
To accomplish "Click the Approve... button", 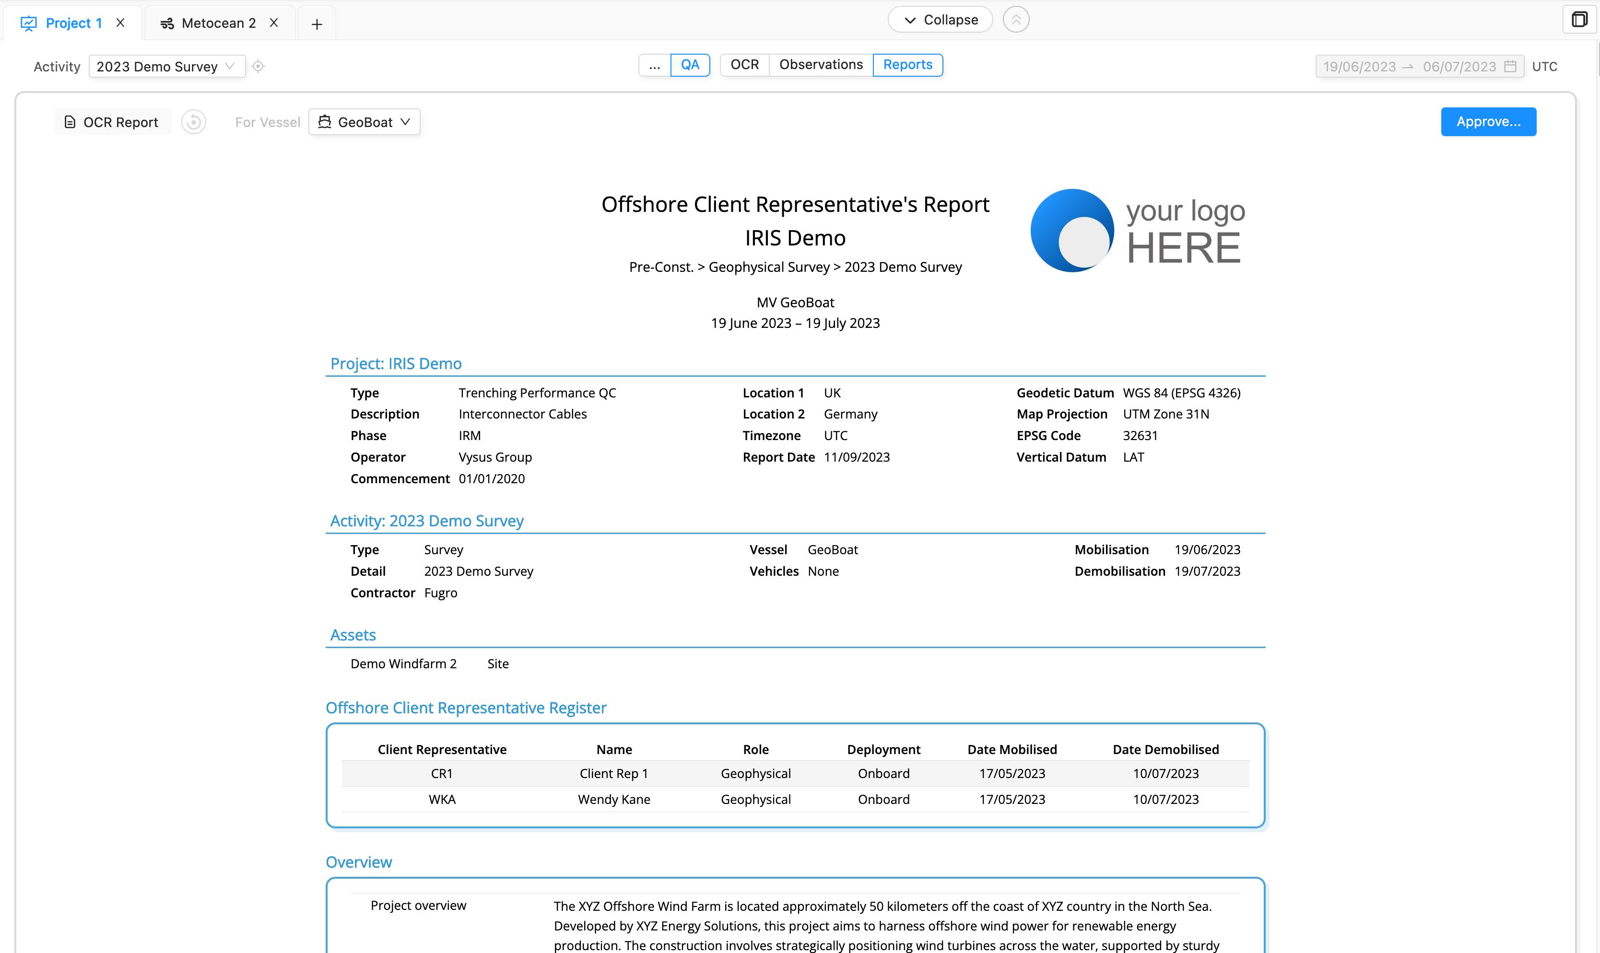I will 1488,122.
